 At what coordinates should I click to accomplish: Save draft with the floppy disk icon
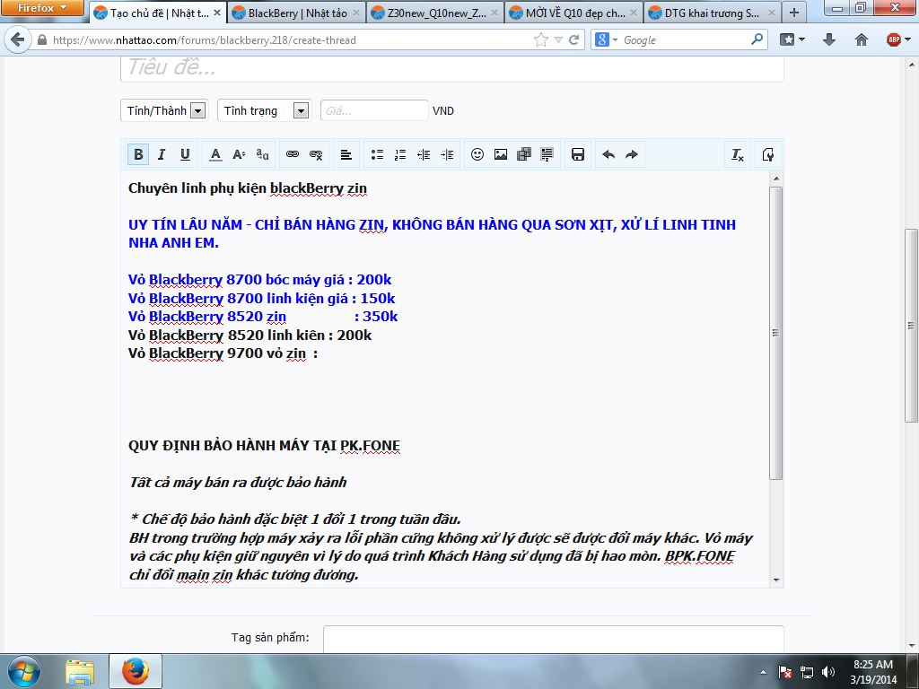click(x=578, y=154)
